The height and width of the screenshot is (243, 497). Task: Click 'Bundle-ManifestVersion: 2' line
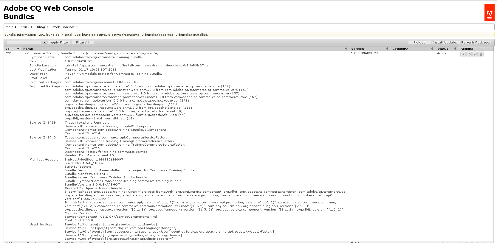click(x=86, y=174)
